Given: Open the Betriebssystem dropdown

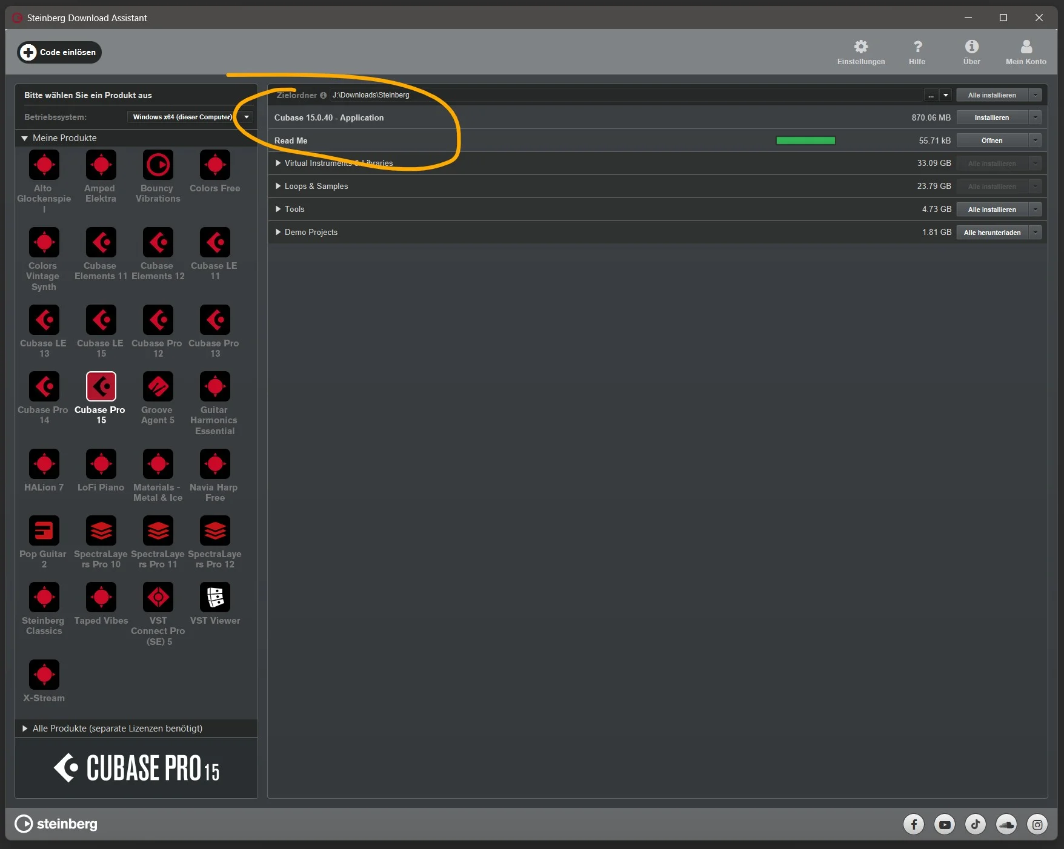Looking at the screenshot, I should point(190,117).
